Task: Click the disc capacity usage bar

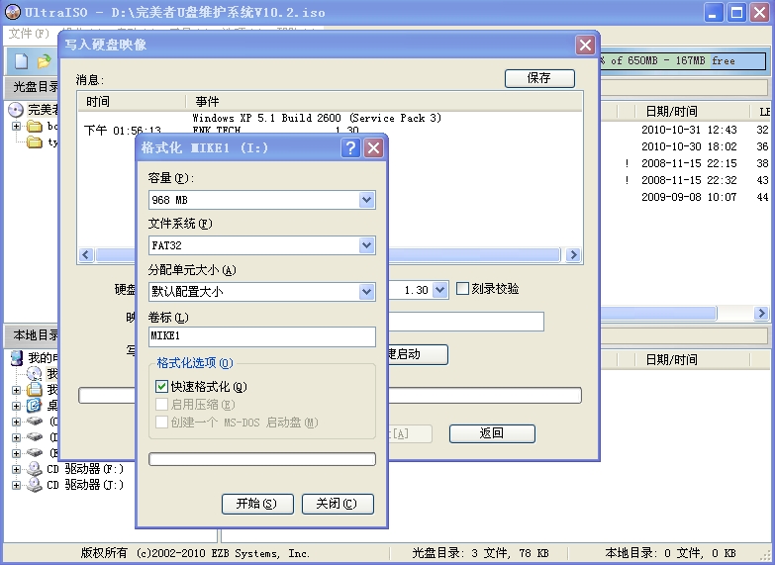Action: pos(683,60)
